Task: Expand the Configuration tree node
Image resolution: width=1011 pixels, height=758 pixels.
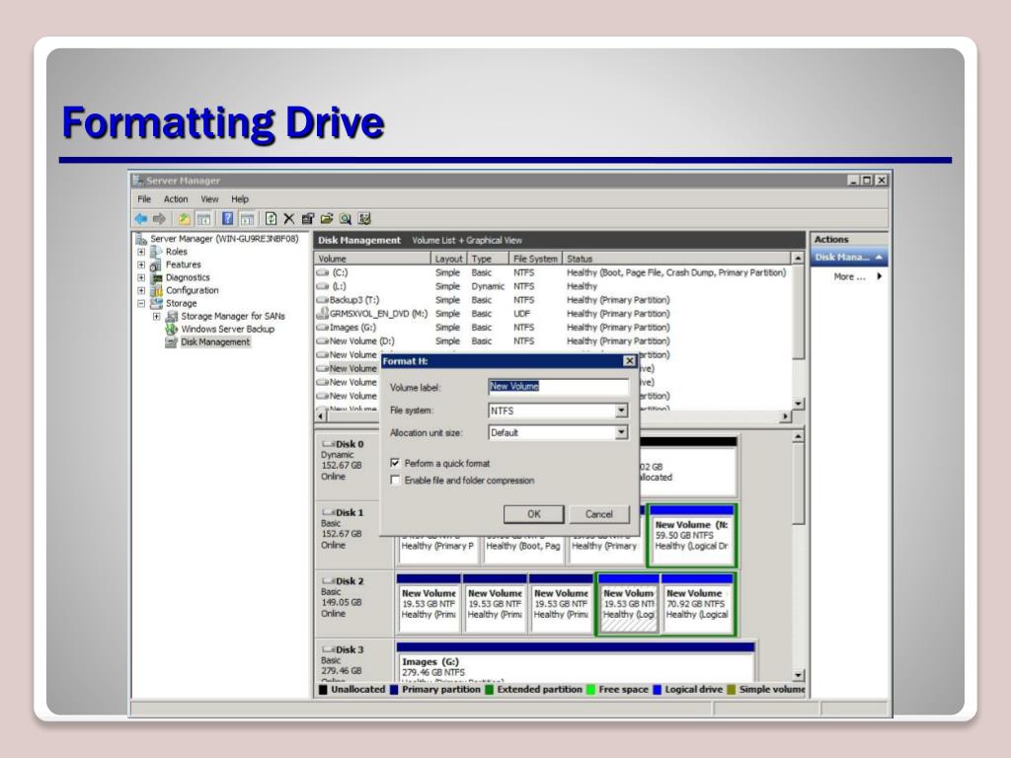Action: [141, 291]
